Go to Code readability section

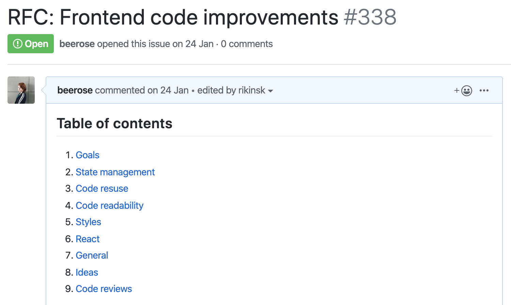tap(109, 206)
